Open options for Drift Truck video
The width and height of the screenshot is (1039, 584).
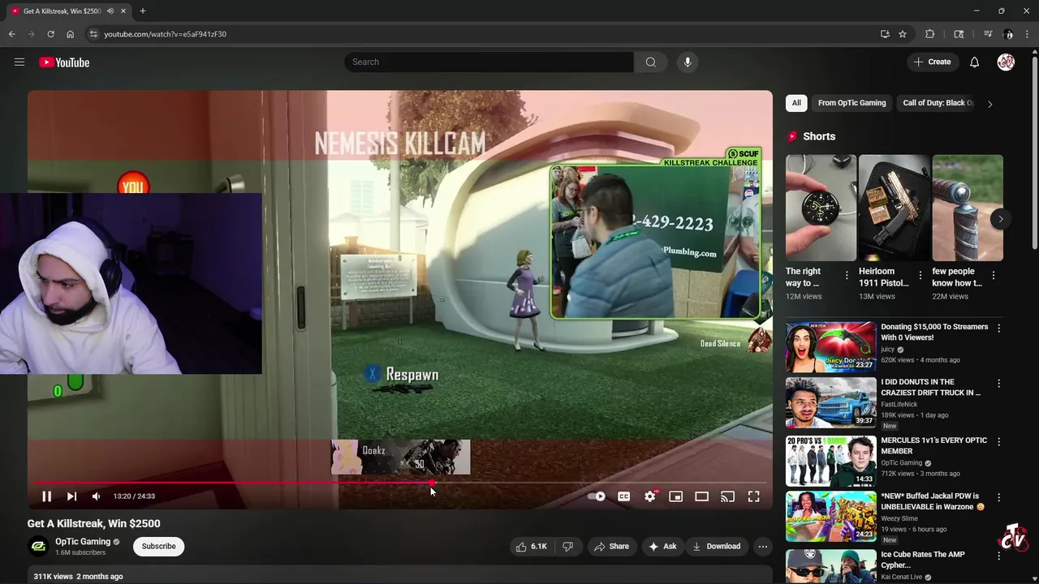pos(998,384)
